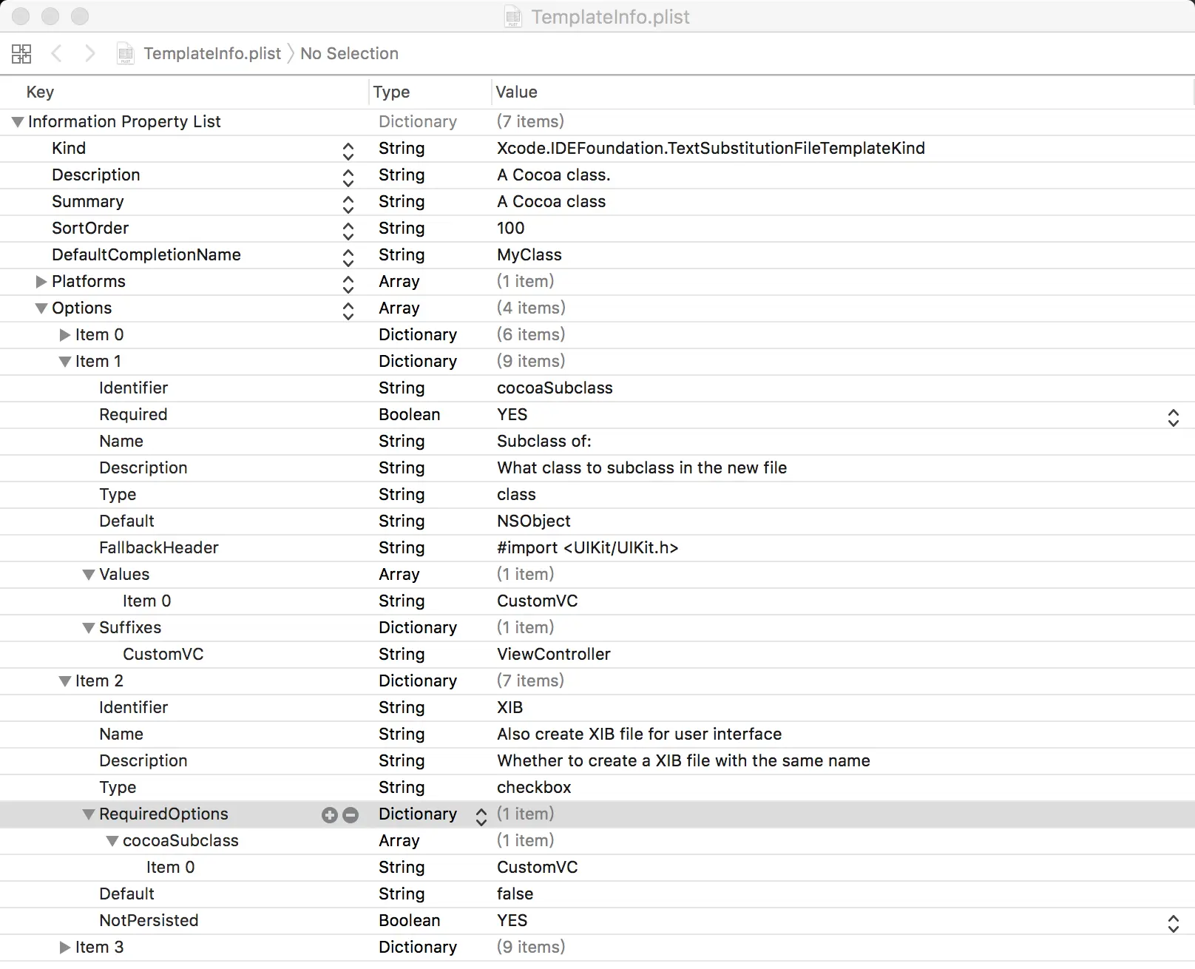Open the type selector for RequiredOptions Dictionary
The width and height of the screenshot is (1195, 969).
click(481, 815)
